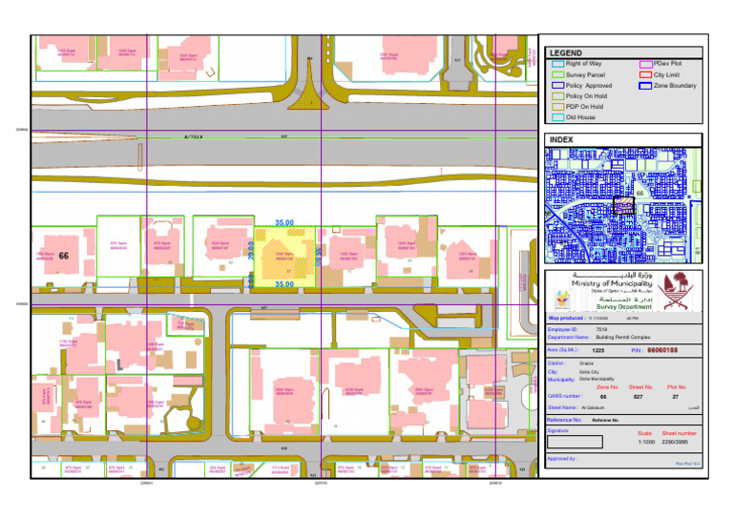Click the Right of Way legend swatch

pos(557,64)
